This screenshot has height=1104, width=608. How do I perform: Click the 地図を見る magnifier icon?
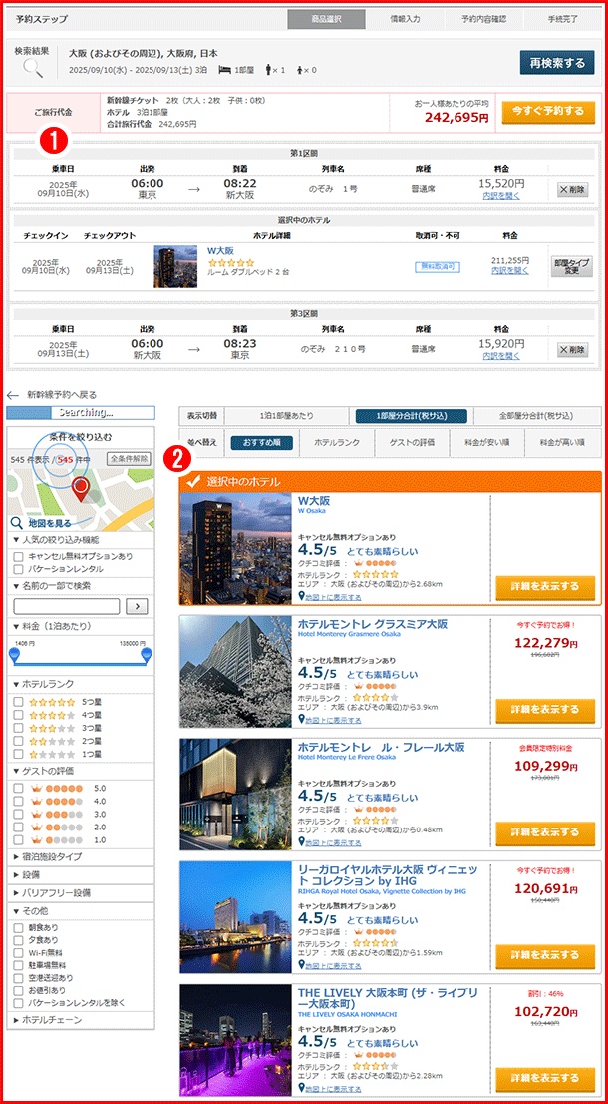click(17, 522)
